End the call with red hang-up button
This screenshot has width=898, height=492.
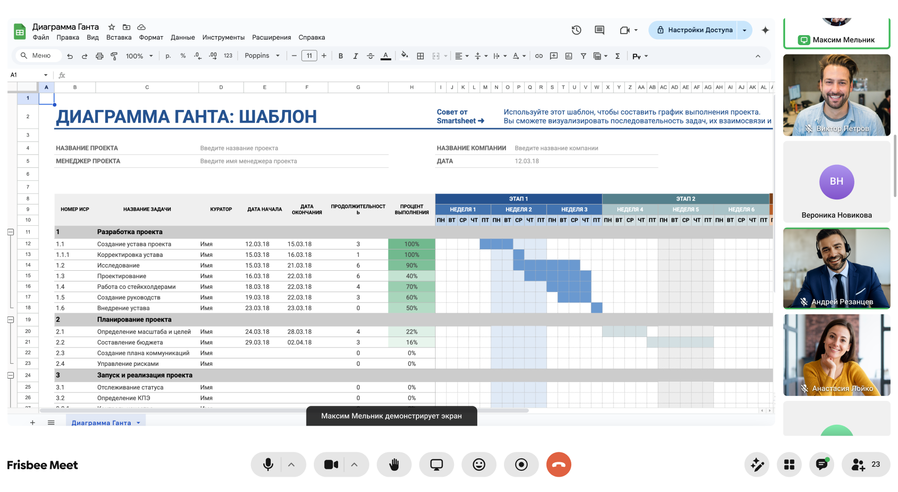click(x=559, y=464)
